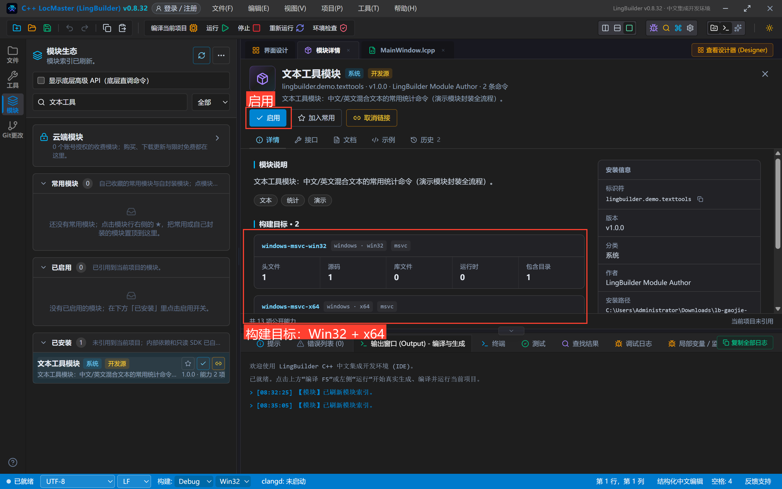The width and height of the screenshot is (782, 489).
Task: Click the open folder toolbar icon
Action: tap(32, 28)
